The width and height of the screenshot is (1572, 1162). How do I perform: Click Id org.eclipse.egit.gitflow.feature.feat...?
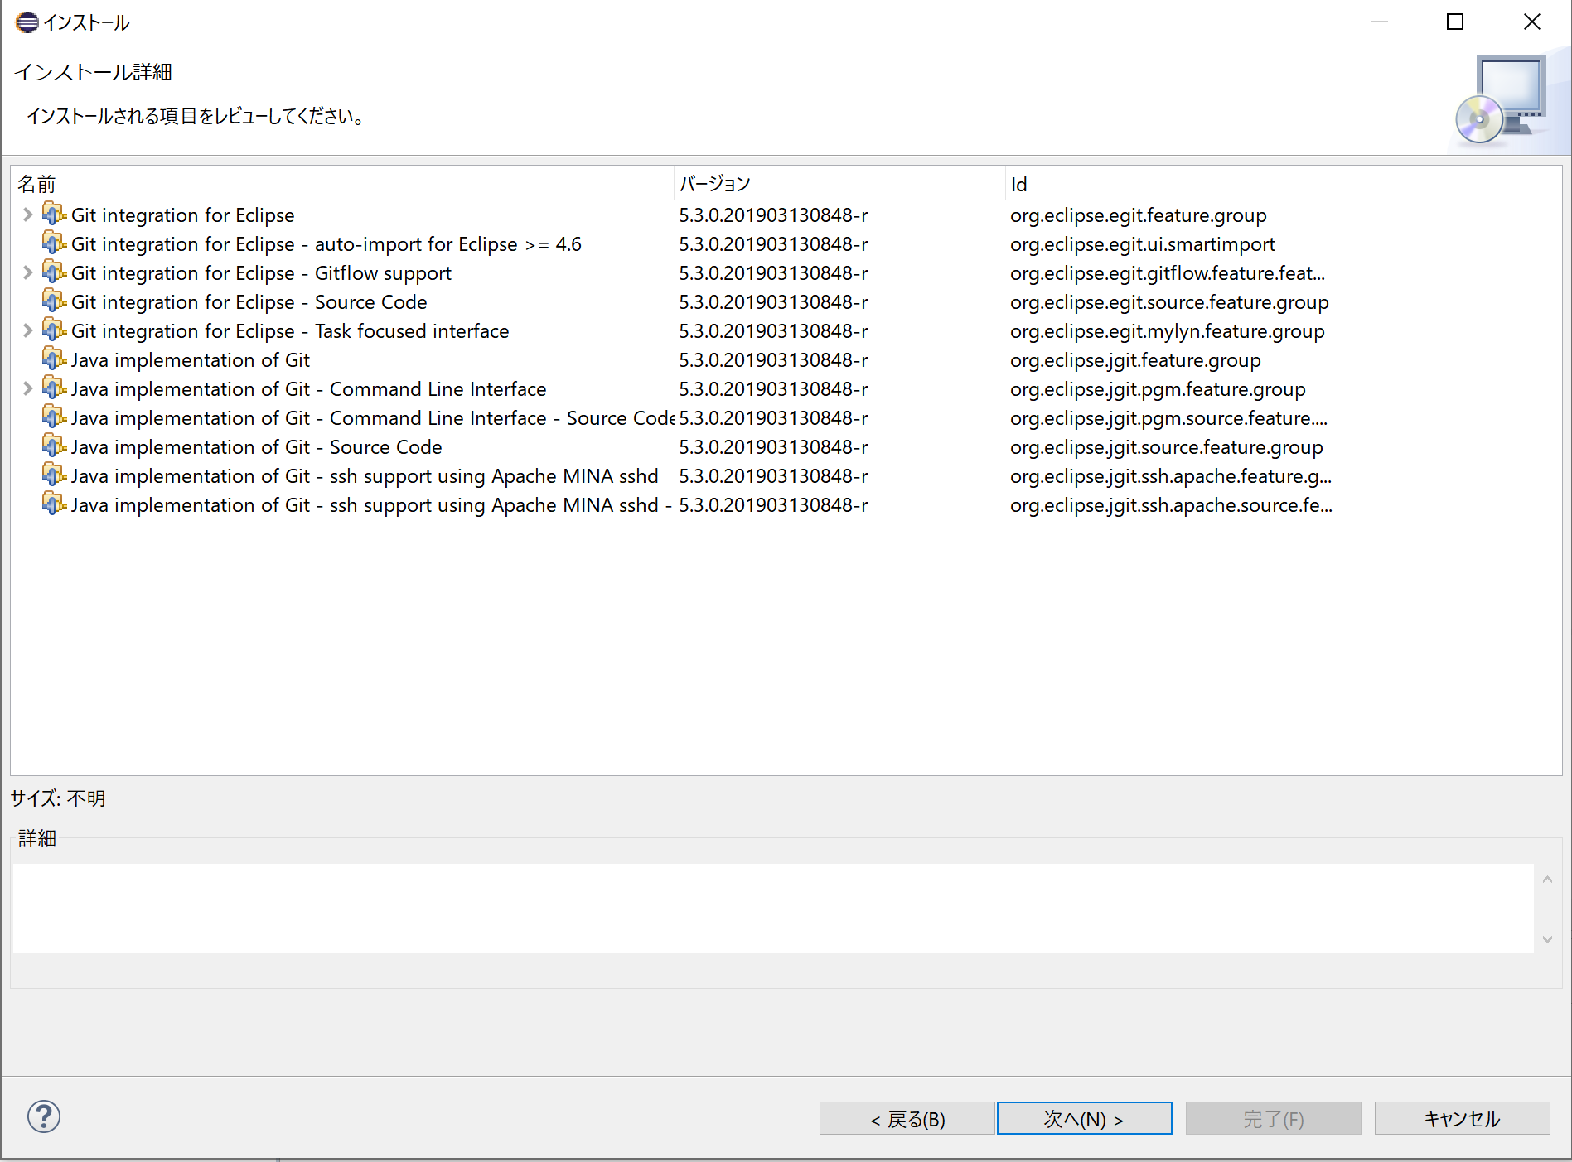1168,273
